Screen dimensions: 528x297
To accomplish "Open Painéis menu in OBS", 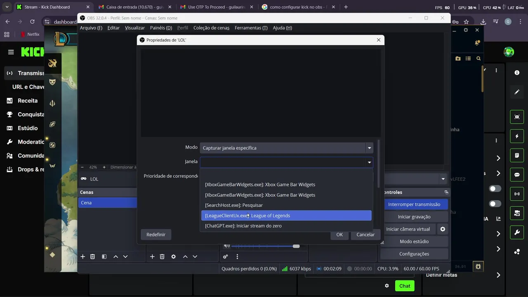I will pos(161,28).
